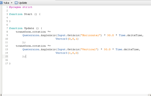Click the '#pragma' text on line 1

[x=15, y=7]
